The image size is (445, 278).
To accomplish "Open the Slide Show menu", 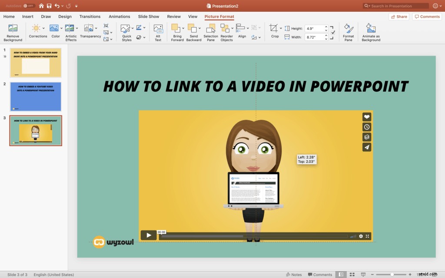I will tap(148, 17).
